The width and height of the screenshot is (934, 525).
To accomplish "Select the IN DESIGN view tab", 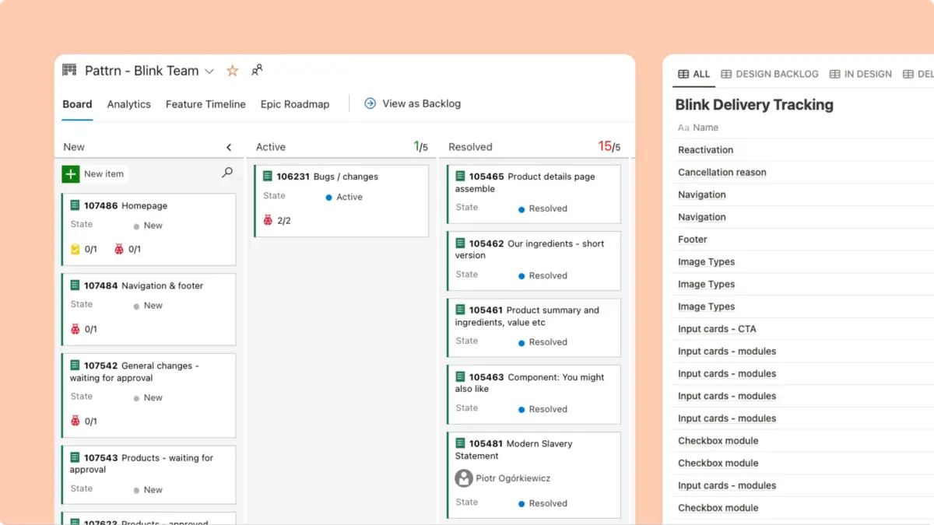I will pyautogui.click(x=861, y=74).
